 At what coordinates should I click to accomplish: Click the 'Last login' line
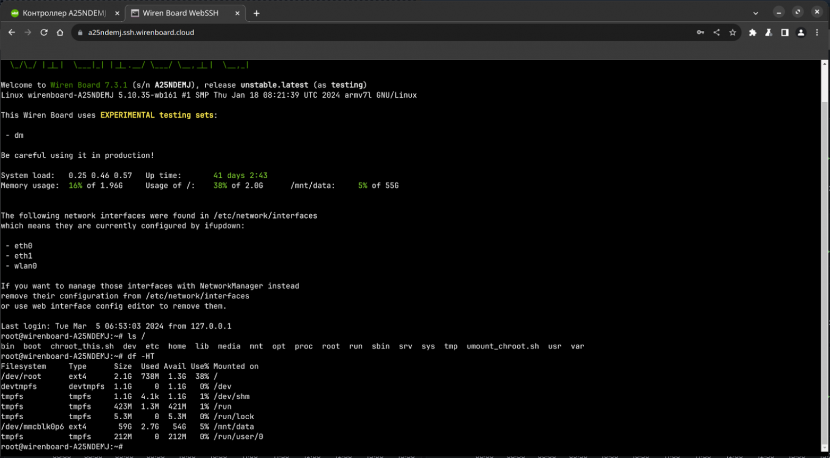[116, 326]
